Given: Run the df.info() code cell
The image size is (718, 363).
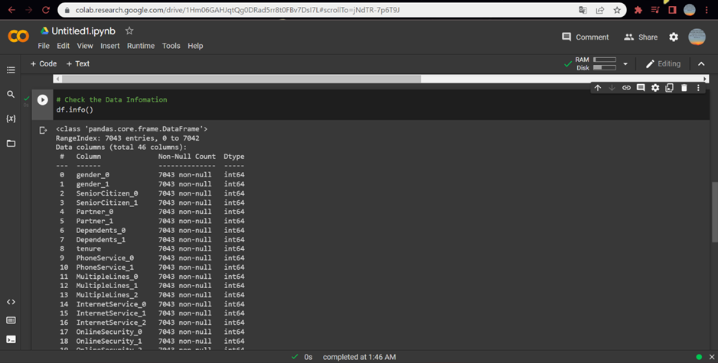Looking at the screenshot, I should tap(43, 99).
